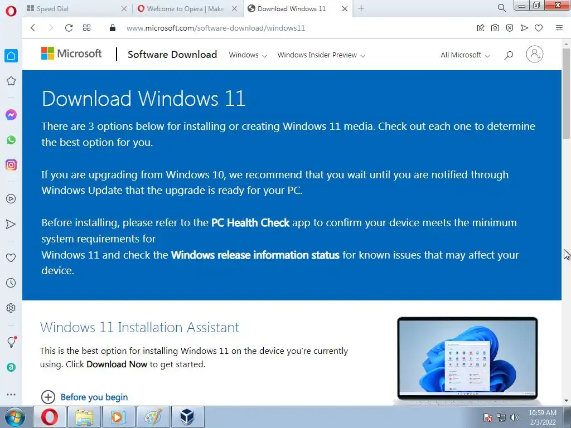This screenshot has width=571, height=428.
Task: Open the snapshot camera tool
Action: coord(495,28)
